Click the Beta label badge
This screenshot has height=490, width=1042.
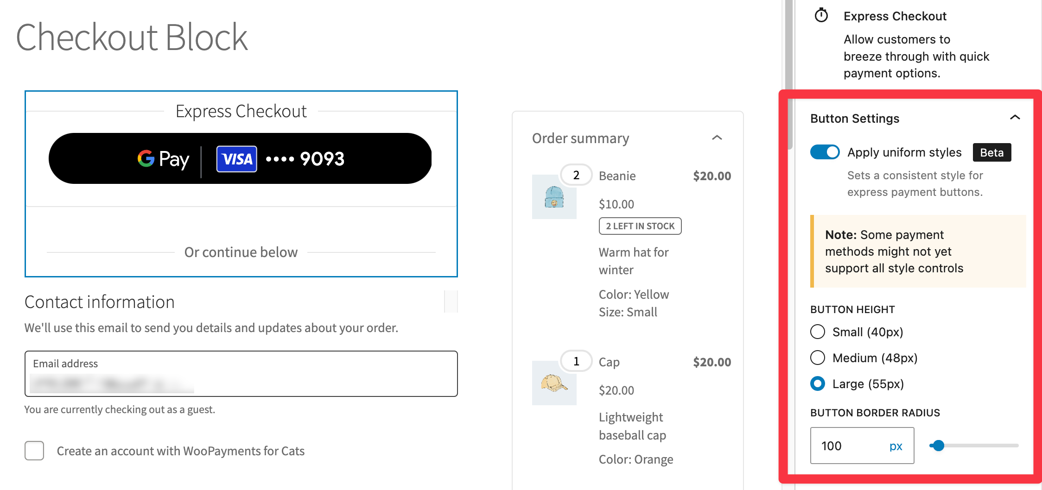(x=991, y=152)
